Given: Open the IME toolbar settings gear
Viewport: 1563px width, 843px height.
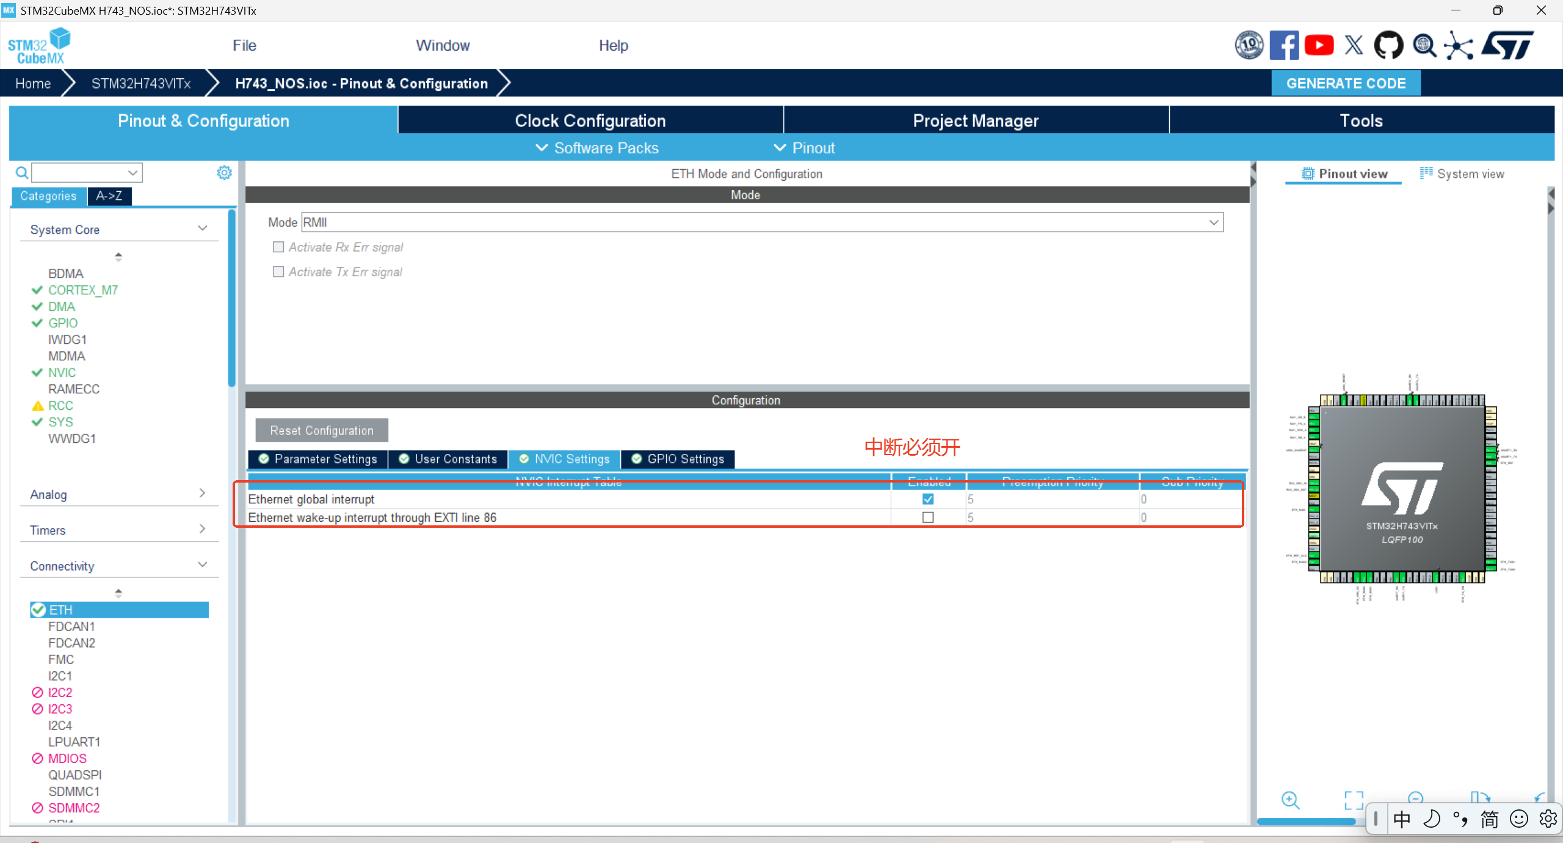Looking at the screenshot, I should (x=1548, y=819).
